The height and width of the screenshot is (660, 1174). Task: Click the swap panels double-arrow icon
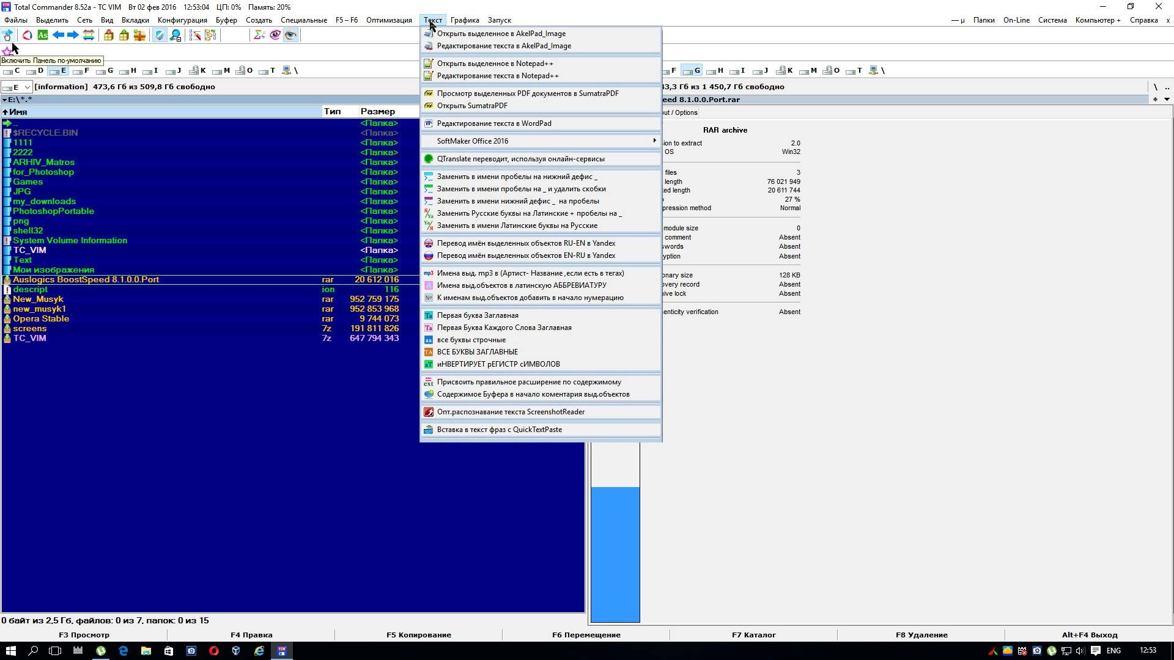point(89,35)
